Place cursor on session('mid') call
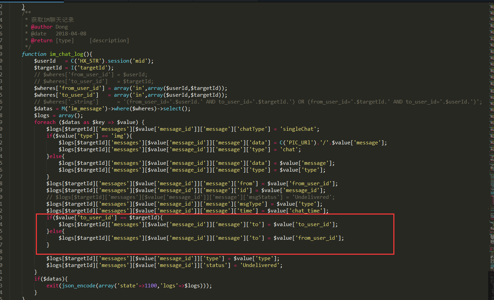 tap(130, 61)
